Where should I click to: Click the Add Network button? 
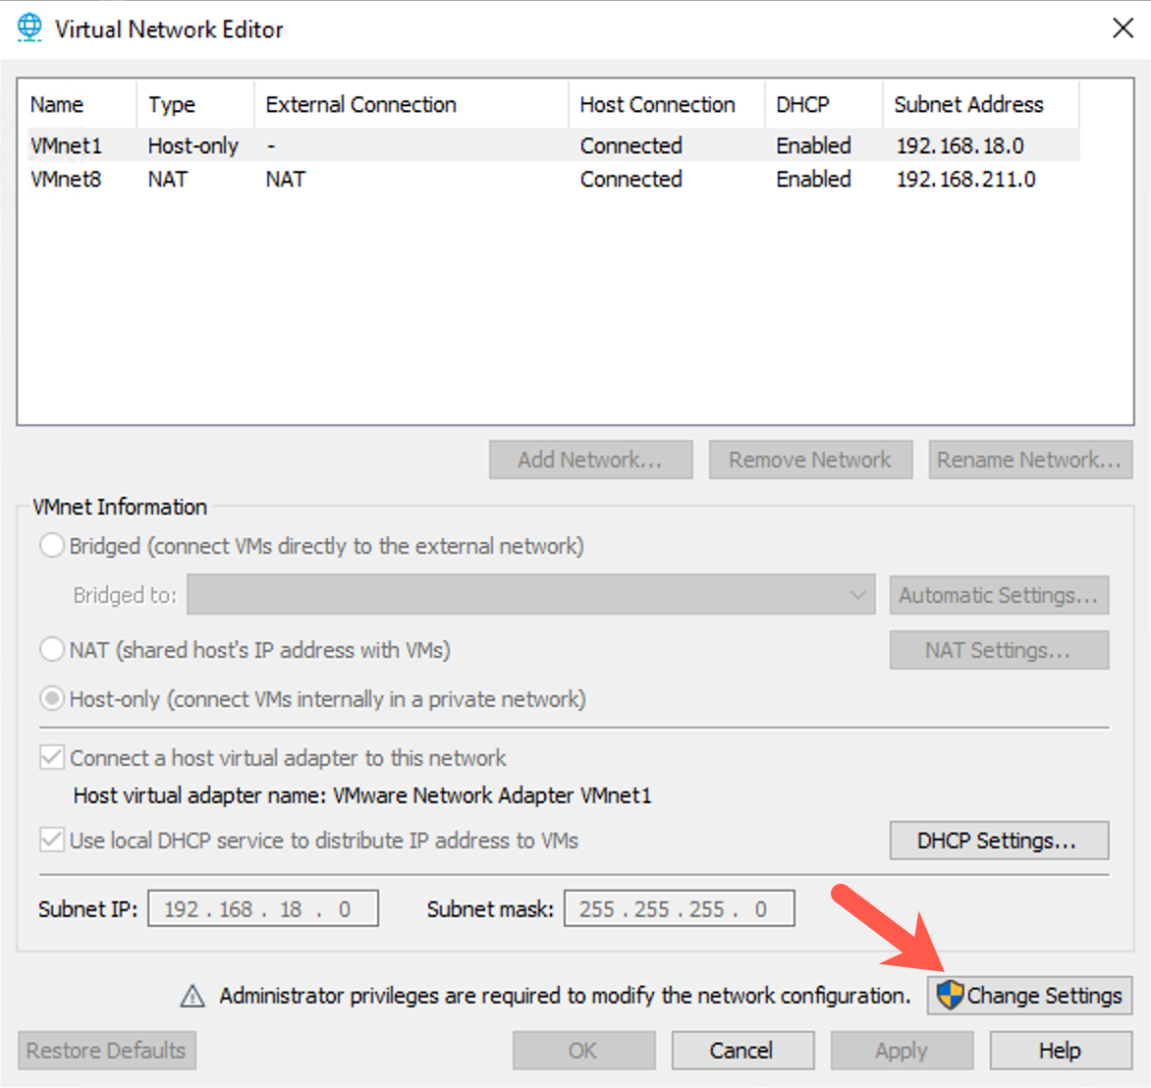click(x=589, y=460)
